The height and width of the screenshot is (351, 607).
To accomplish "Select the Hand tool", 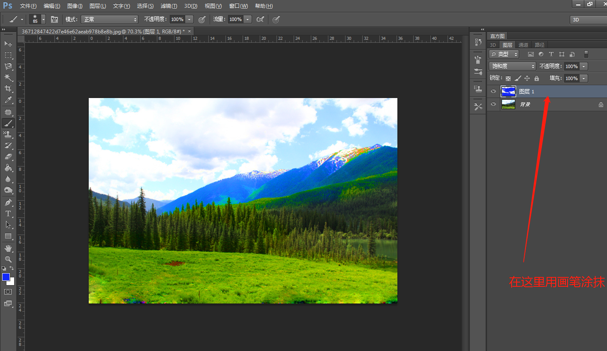I will (8, 248).
